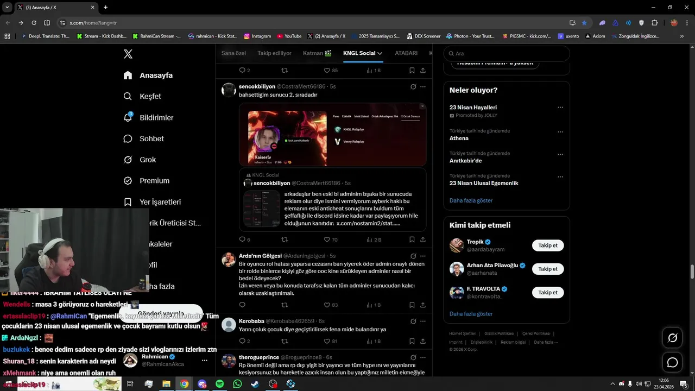The width and height of the screenshot is (695, 391).
Task: Click Daha fazla göster under Kimi takip etmeli
Action: coord(471,314)
